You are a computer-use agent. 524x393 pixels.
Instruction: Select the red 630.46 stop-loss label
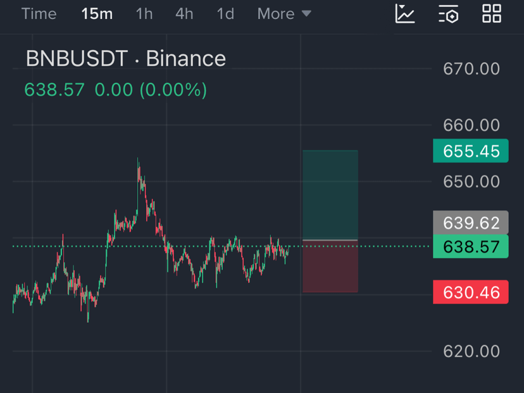coord(471,292)
